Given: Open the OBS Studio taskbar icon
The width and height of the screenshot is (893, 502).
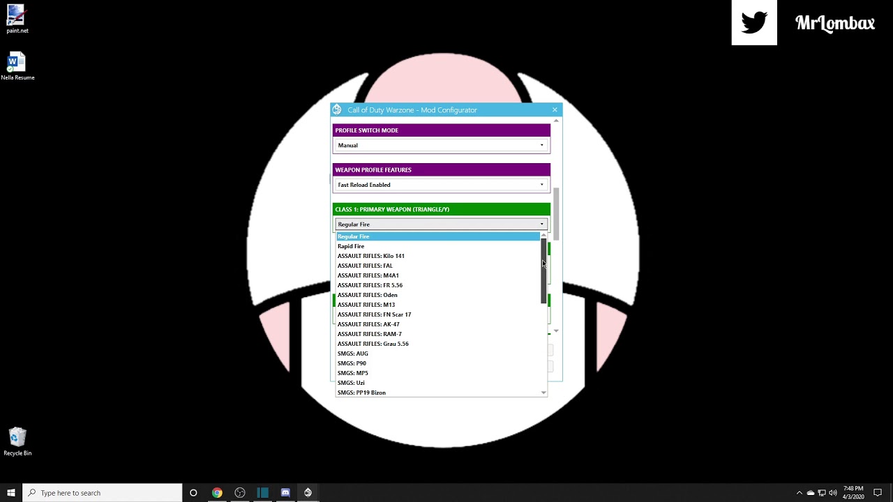Looking at the screenshot, I should [240, 493].
